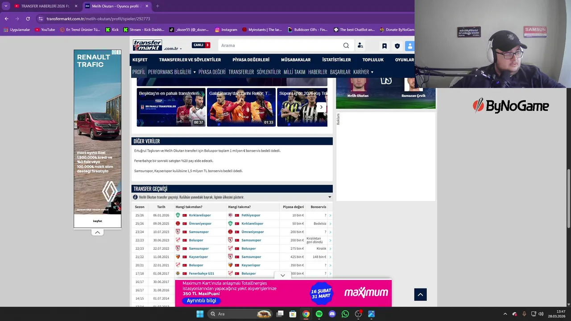Open Kayserispor link in 11.08.2021 row

point(198,257)
